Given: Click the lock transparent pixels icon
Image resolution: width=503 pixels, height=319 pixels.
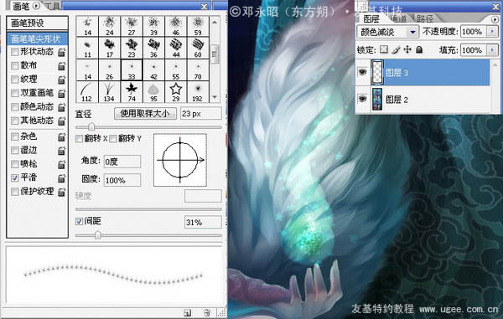Looking at the screenshot, I should coord(384,49).
